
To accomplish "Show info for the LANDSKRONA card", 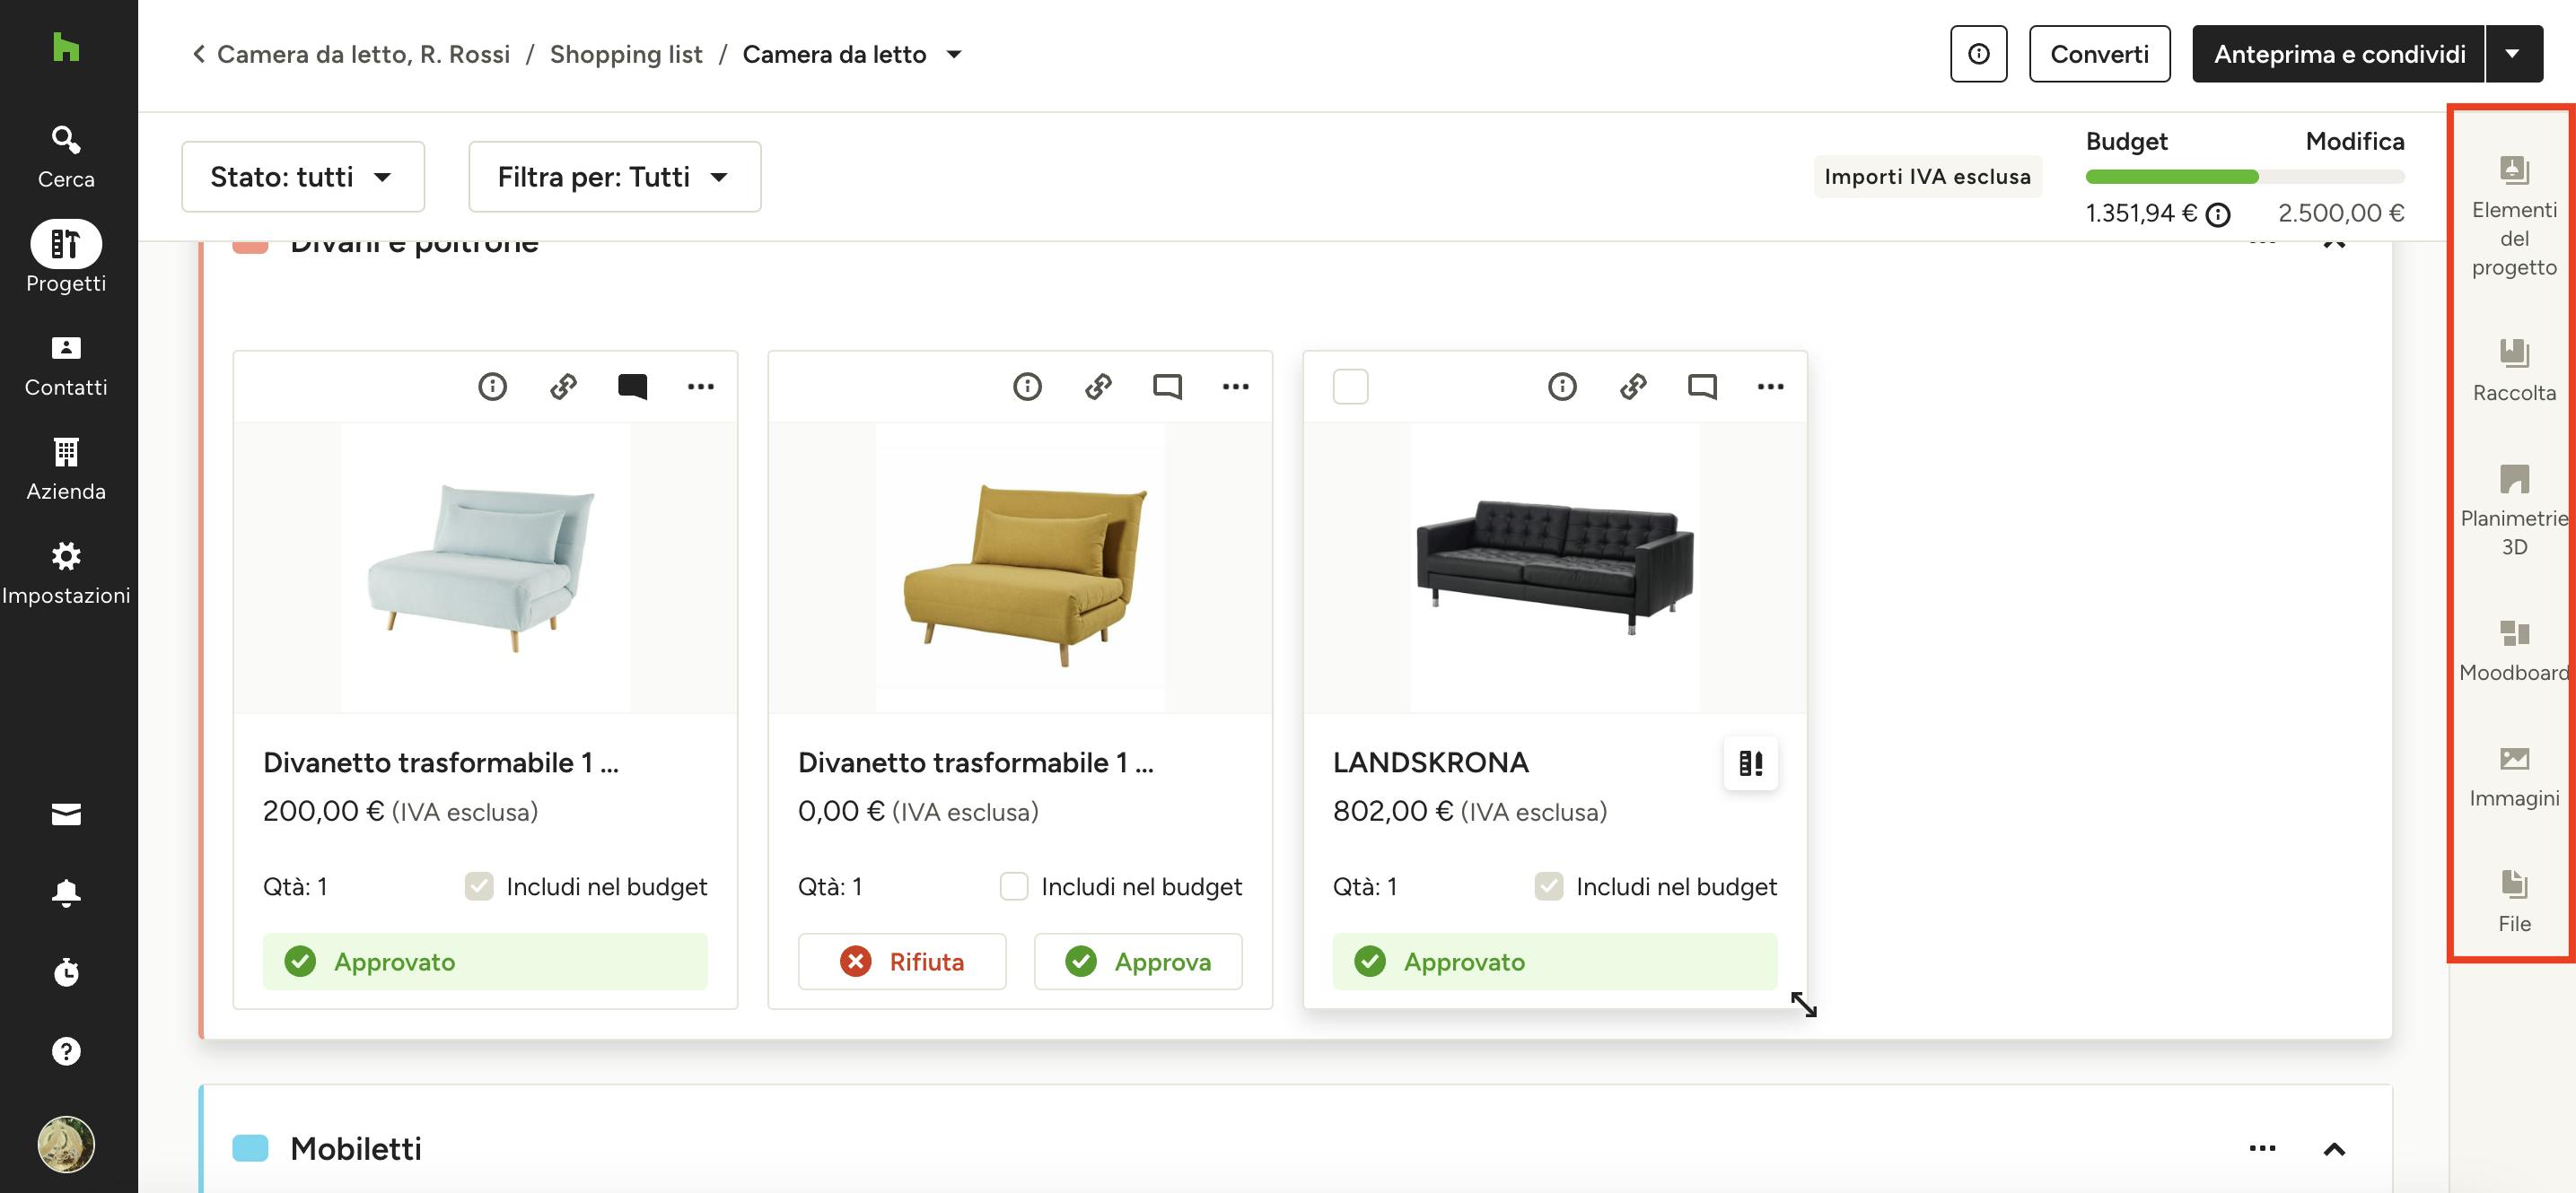I will [1562, 387].
